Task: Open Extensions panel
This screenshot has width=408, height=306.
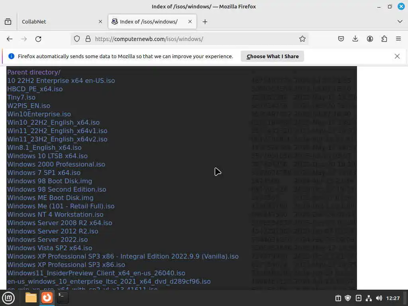Action: tap(384, 39)
